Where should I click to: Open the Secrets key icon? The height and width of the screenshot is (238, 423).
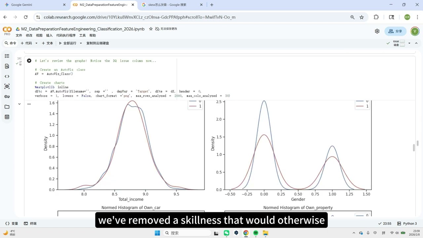click(7, 97)
